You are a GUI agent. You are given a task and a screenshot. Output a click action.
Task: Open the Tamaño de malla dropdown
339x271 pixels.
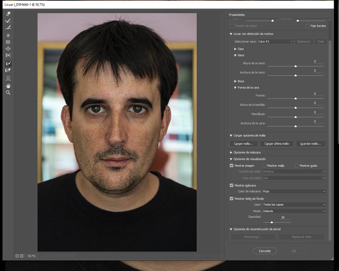click(294, 171)
